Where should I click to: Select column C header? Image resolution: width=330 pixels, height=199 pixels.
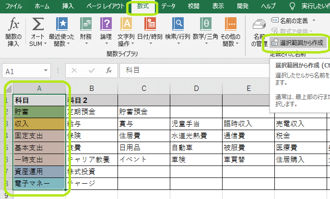coord(144,88)
